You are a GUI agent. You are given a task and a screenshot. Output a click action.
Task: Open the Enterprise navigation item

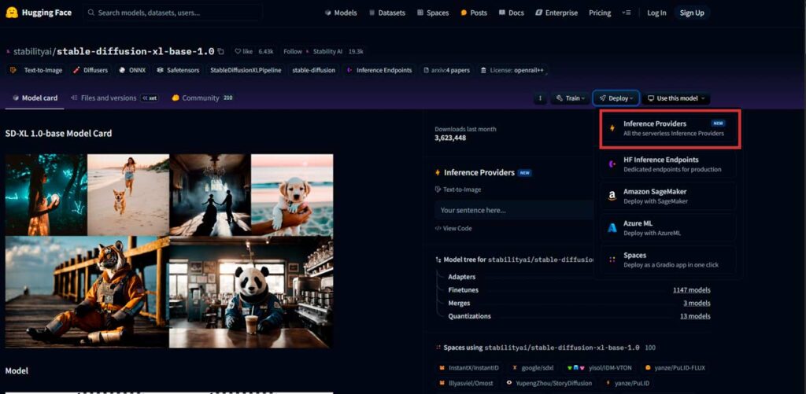[556, 13]
